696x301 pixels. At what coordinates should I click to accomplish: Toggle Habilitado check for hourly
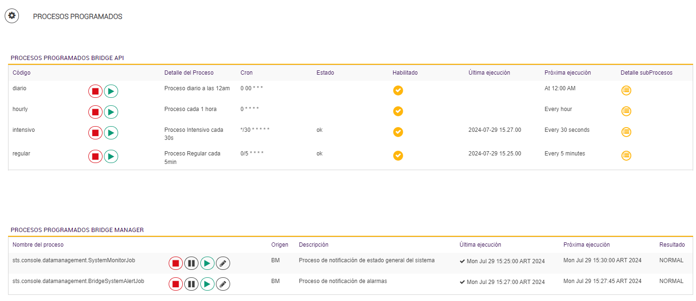(398, 111)
